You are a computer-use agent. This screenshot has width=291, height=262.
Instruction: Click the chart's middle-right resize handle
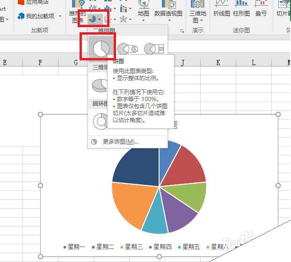(278, 185)
